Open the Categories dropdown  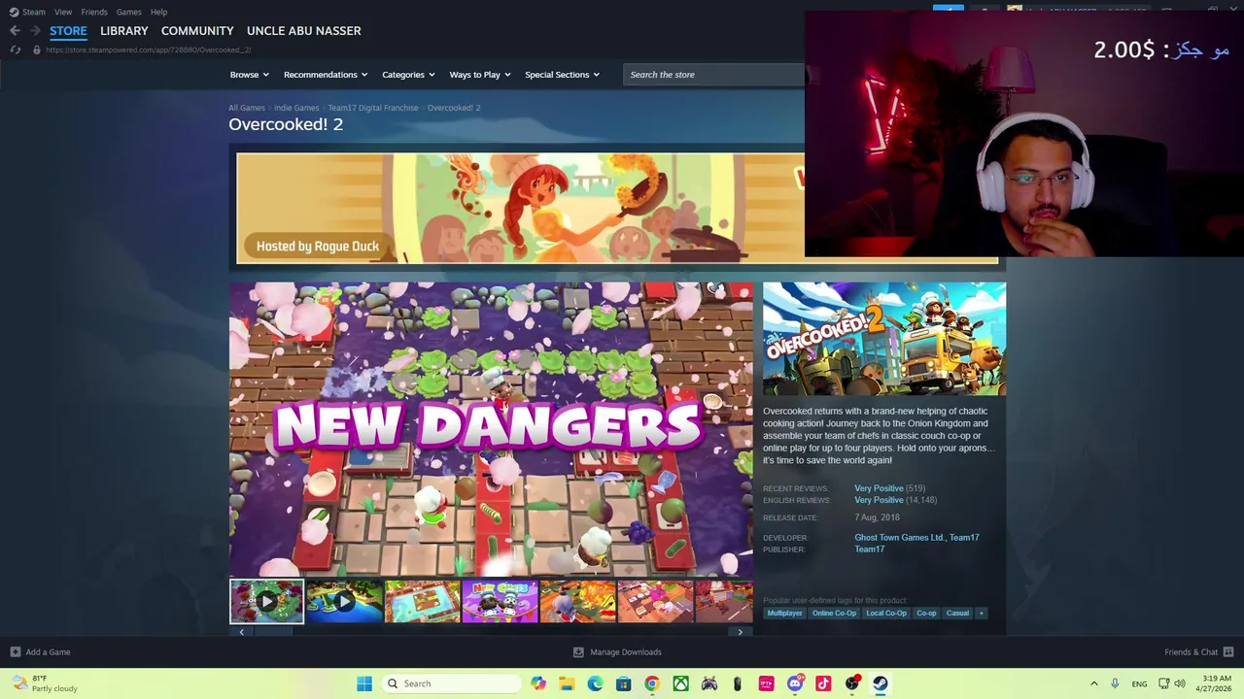click(x=408, y=75)
